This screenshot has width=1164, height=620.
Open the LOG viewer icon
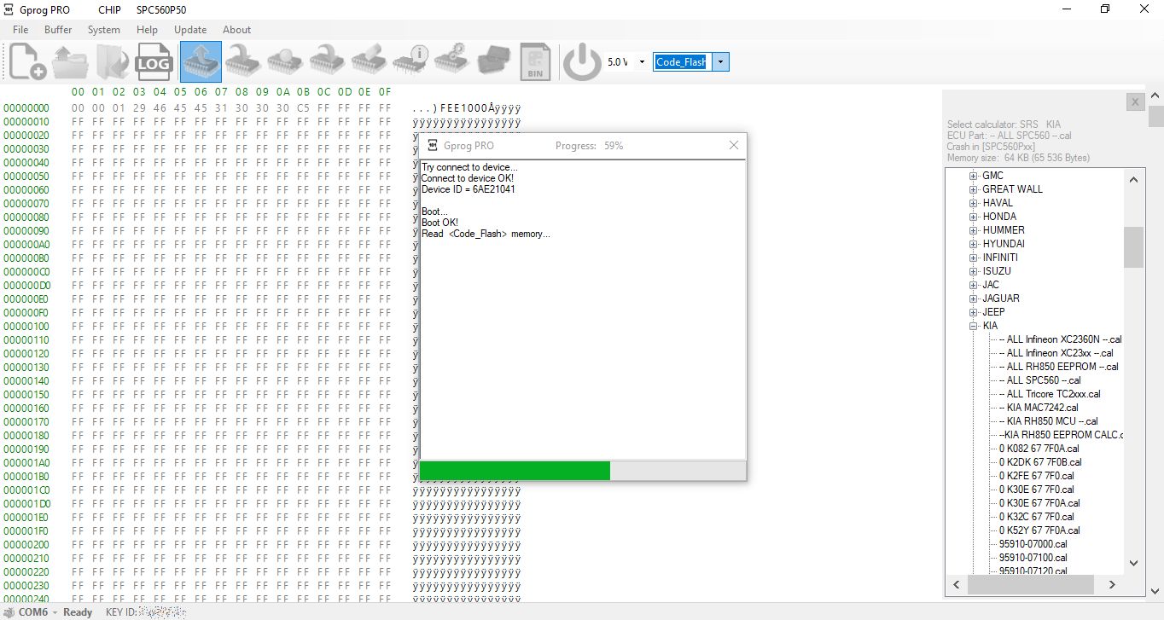[154, 62]
